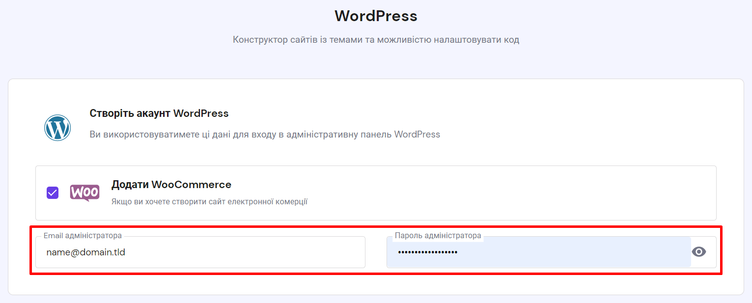Image resolution: width=752 pixels, height=303 pixels.
Task: Click the purple WooCommerce logo icon
Action: (84, 193)
